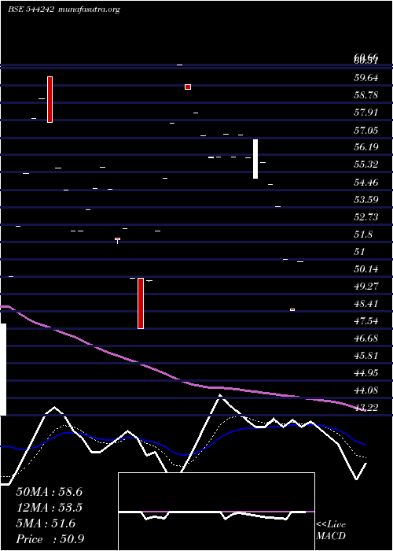Screen dimensions: 393x551
Task: Click the 44.95 price axis label
Action: [x=366, y=373]
